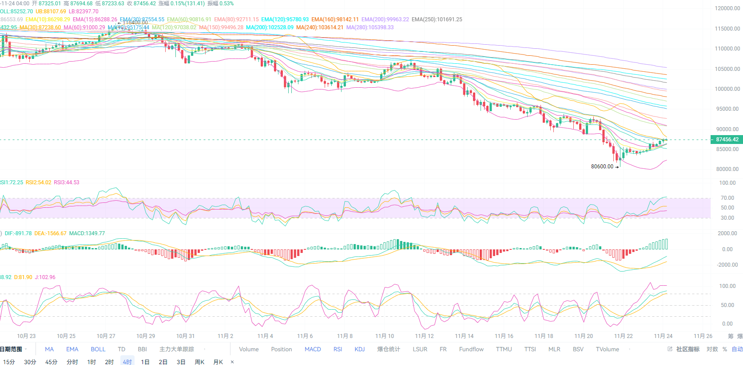Select the 15分 timeframe
The height and width of the screenshot is (365, 743).
coord(9,362)
